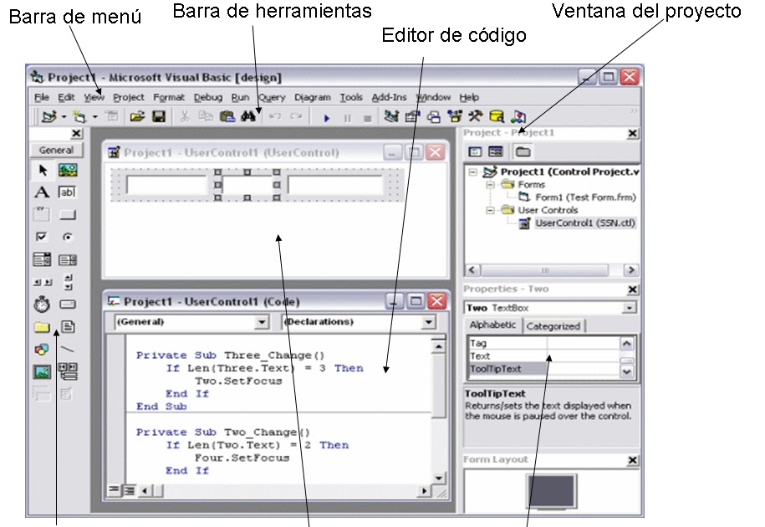Select the ListBox control in the toolbox
The width and height of the screenshot is (765, 527).
(x=68, y=260)
